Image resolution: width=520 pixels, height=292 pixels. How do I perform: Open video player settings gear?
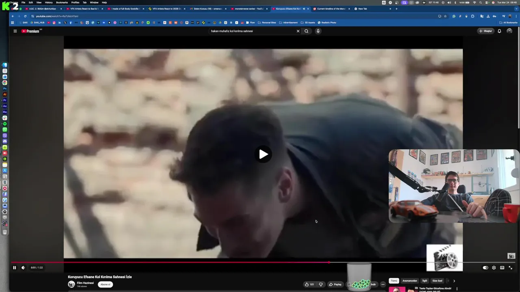(x=494, y=268)
